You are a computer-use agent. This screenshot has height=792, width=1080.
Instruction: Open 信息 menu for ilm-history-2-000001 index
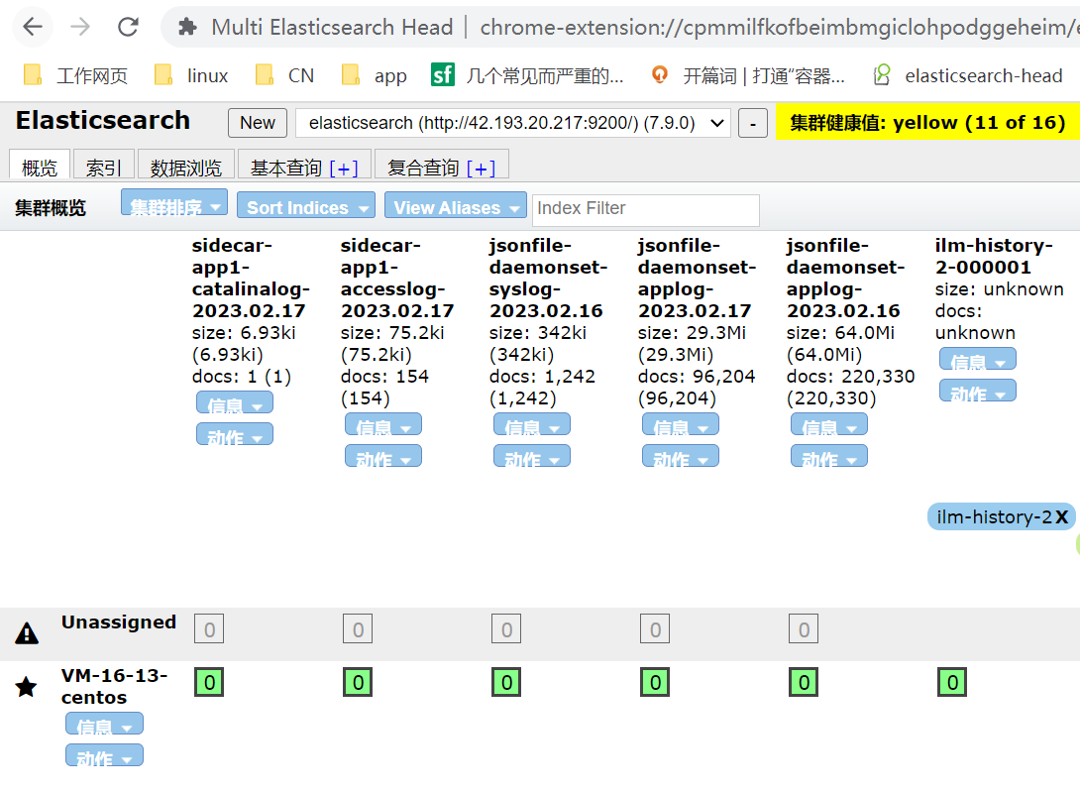(978, 359)
